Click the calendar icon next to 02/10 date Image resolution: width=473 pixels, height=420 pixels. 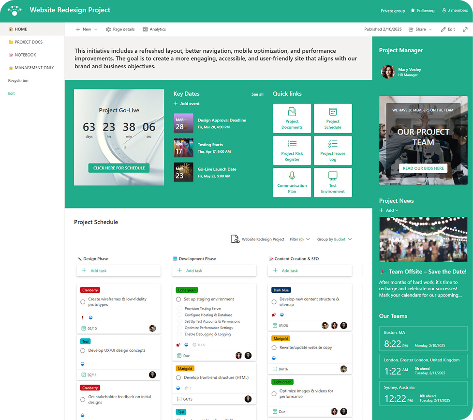(84, 328)
